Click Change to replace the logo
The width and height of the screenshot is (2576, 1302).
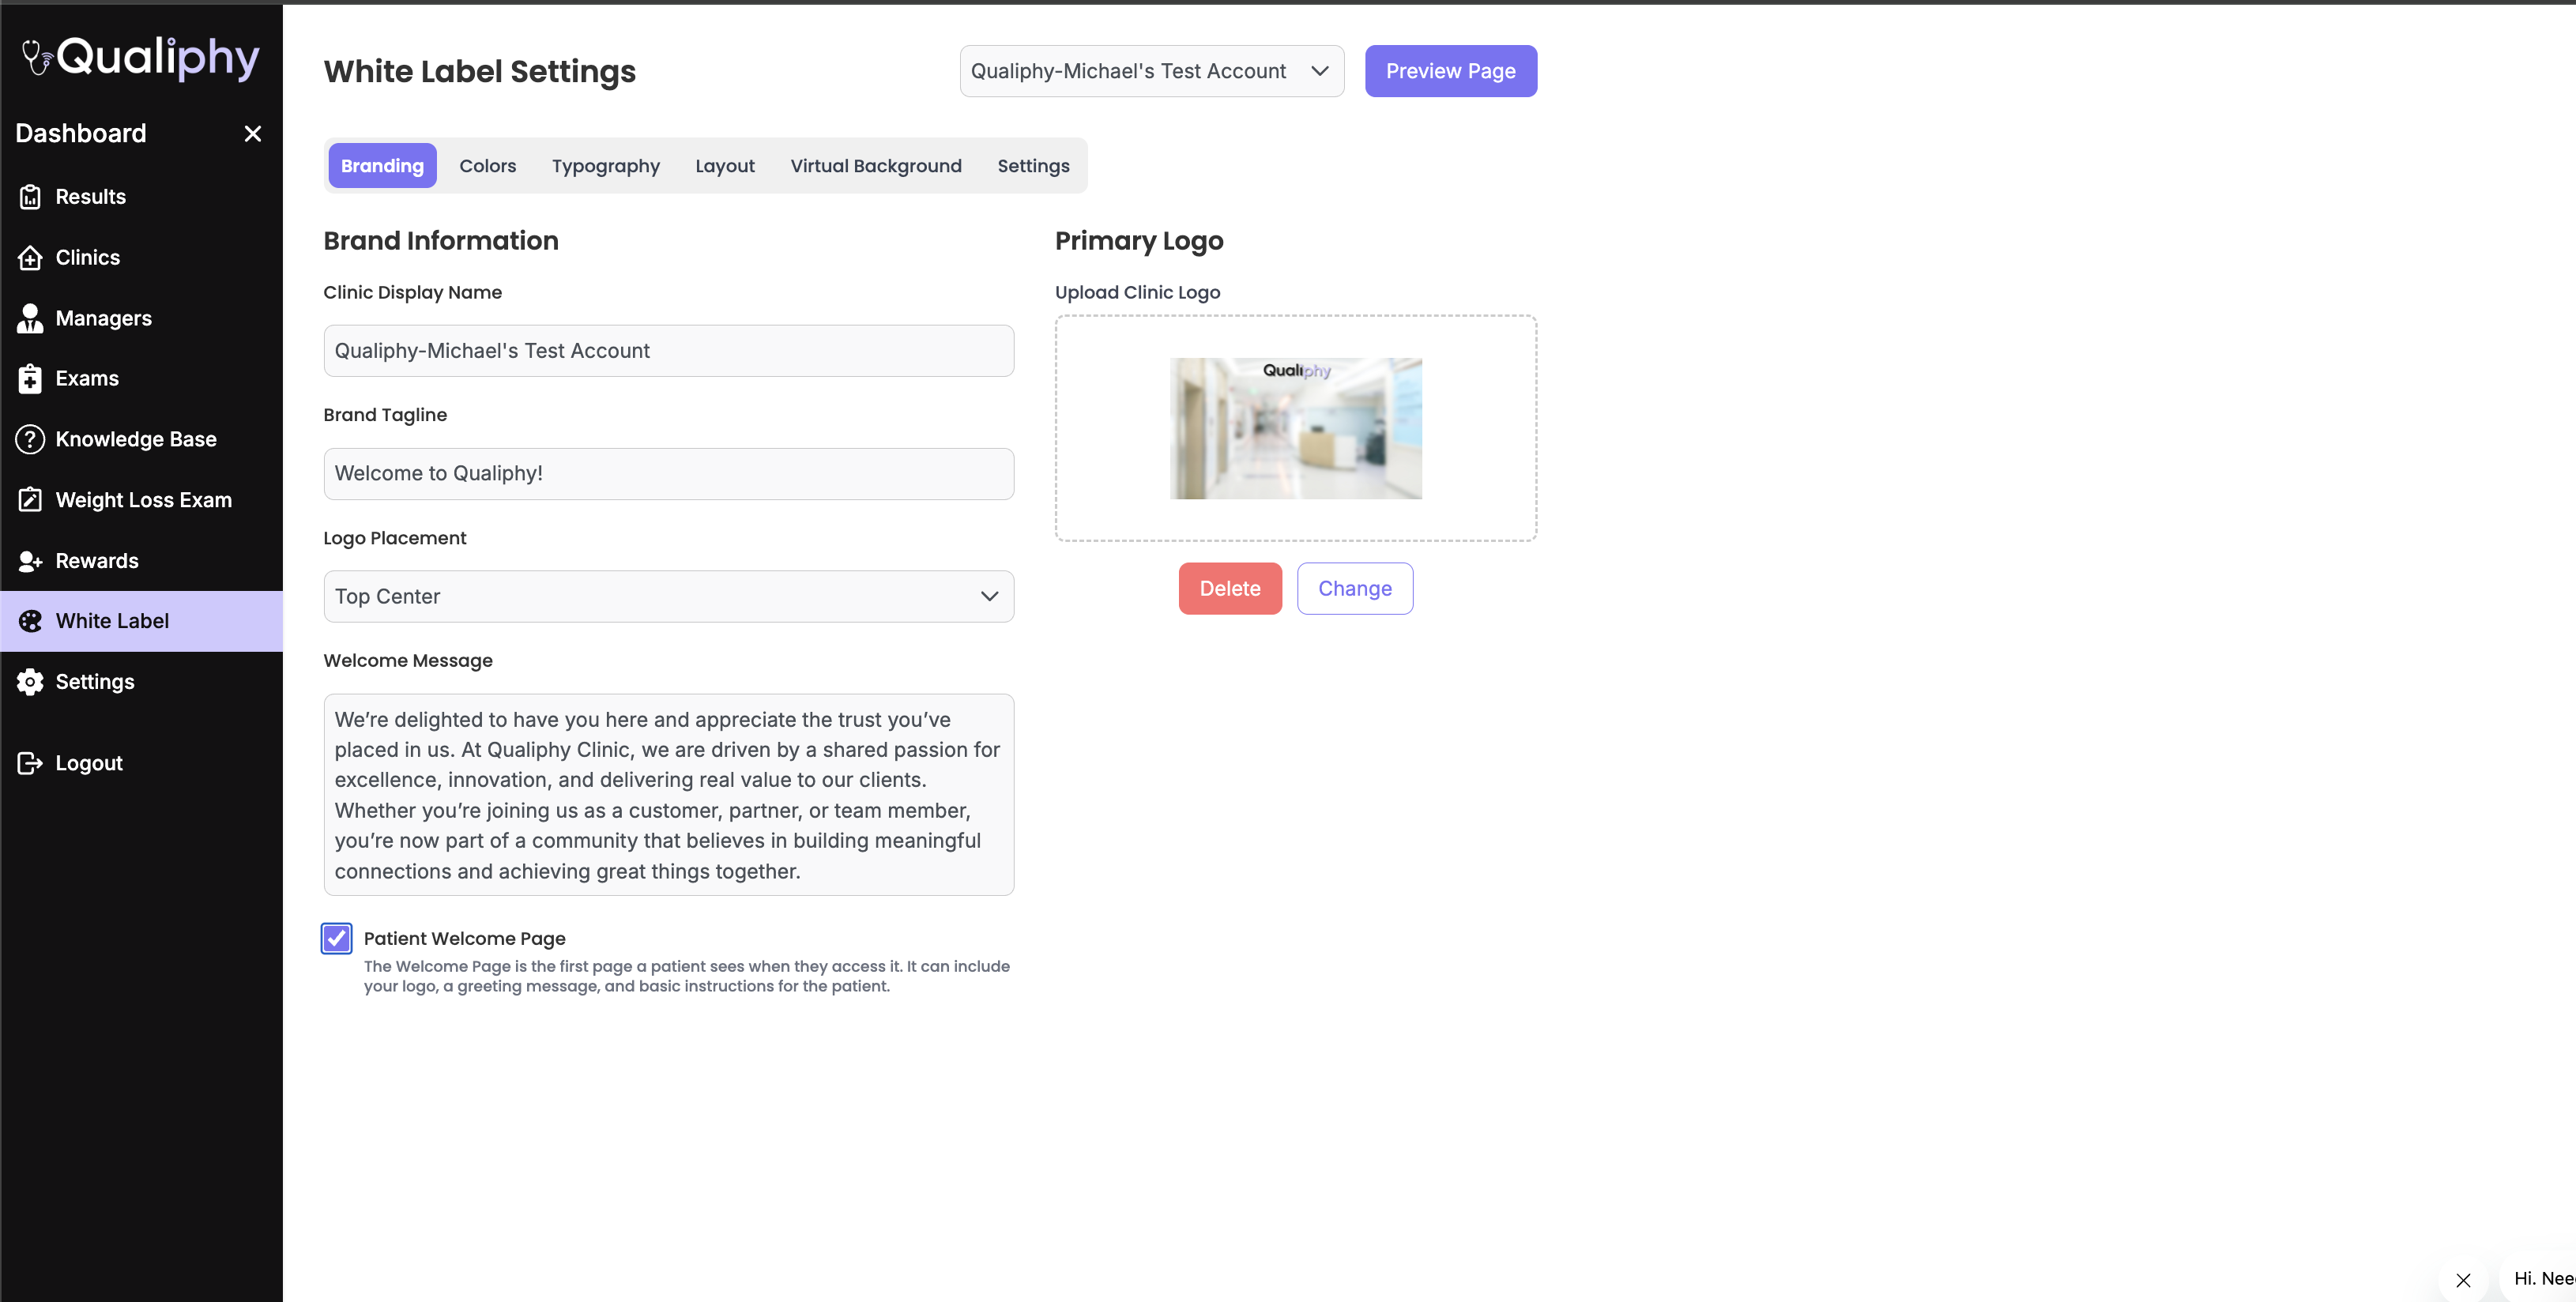tap(1355, 589)
